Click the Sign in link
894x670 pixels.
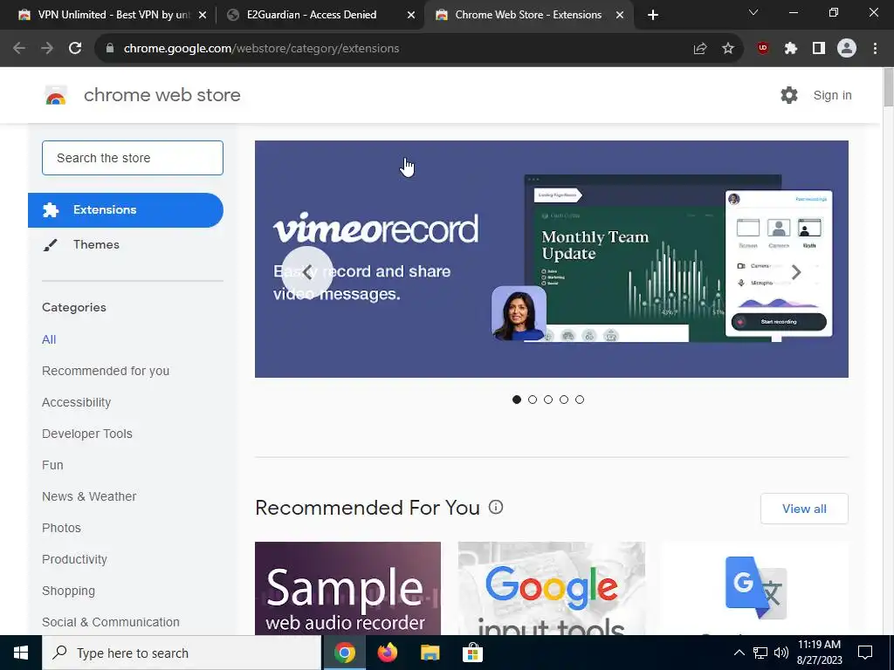[x=832, y=95]
